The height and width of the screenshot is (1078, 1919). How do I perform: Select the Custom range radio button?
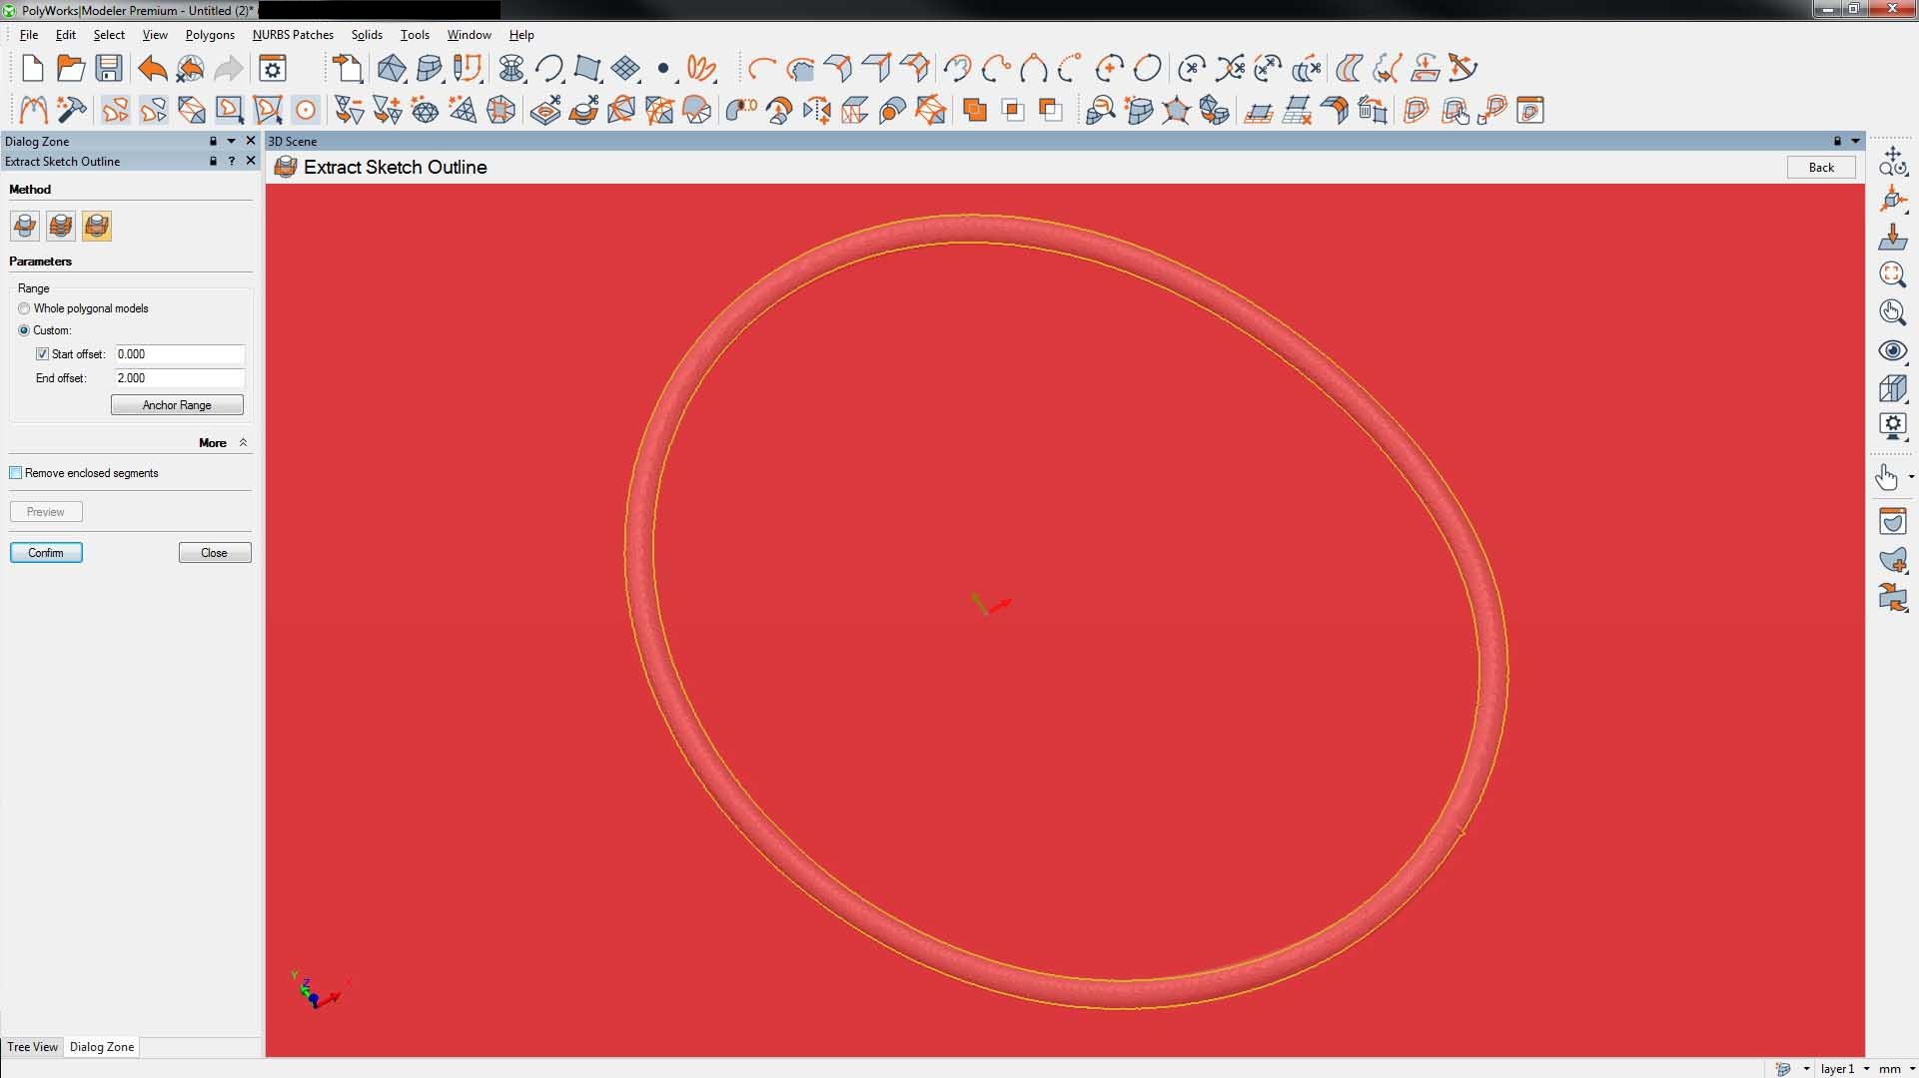(x=24, y=330)
